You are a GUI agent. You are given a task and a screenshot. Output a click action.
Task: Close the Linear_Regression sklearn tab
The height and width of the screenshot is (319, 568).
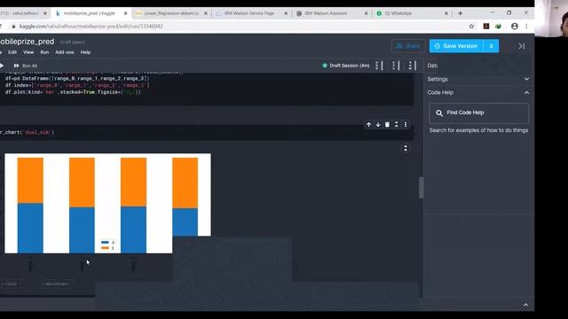(x=206, y=13)
